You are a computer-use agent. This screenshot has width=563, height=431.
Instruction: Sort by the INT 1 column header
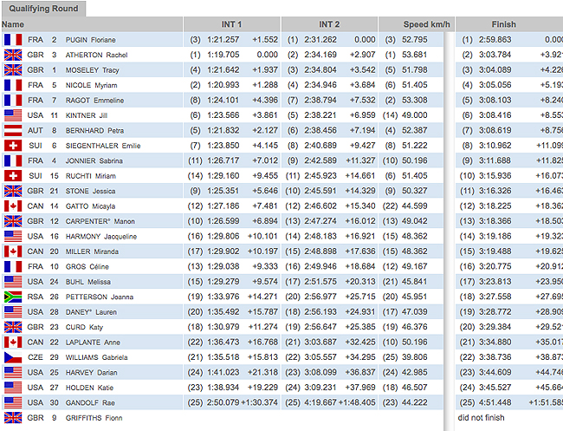tap(232, 25)
